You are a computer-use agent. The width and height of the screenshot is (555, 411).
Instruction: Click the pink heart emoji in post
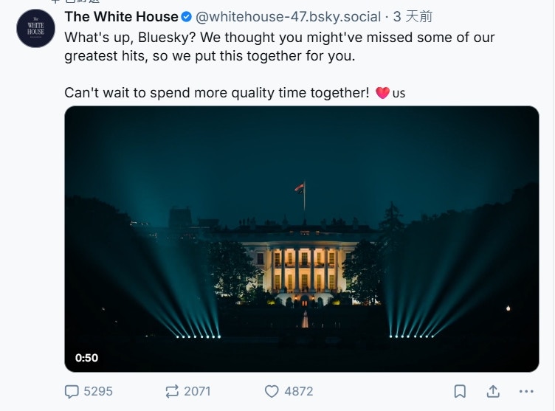382,94
